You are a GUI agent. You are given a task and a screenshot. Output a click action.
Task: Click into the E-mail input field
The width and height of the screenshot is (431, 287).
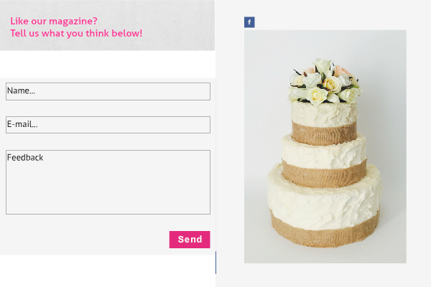tap(108, 125)
